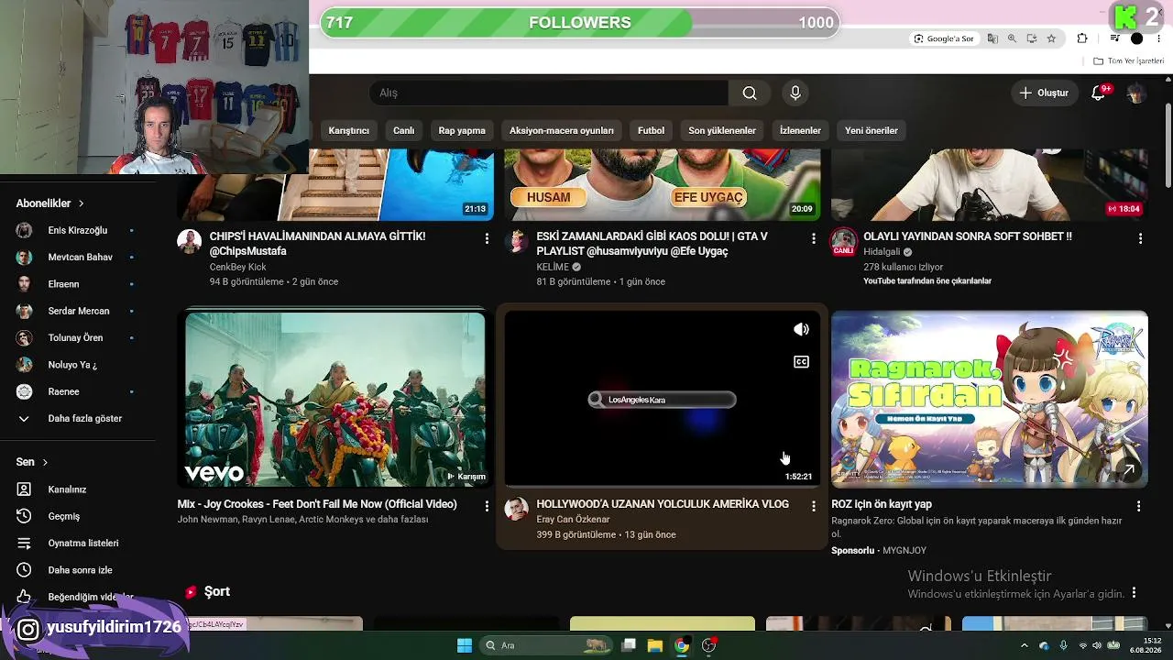Select the Rap yapma filter chip

point(462,131)
